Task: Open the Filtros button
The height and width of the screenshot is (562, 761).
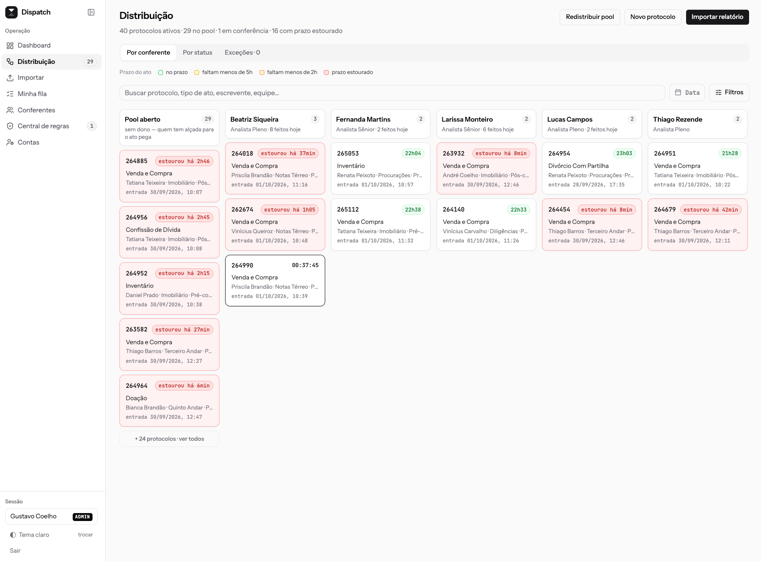Action: pos(729,93)
